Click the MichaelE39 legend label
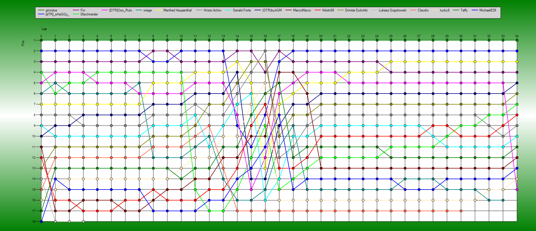Image resolution: width=536 pixels, height=231 pixels. 488,10
